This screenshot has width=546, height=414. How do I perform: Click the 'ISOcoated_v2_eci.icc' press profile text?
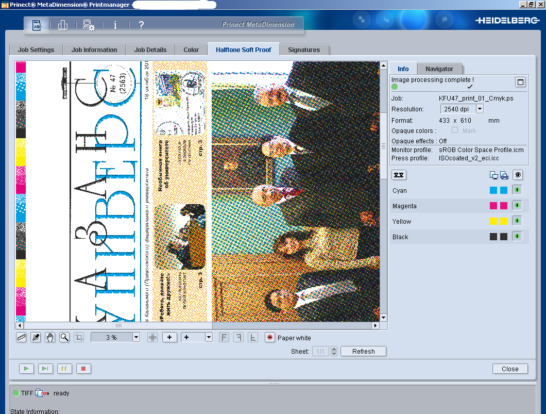click(469, 158)
